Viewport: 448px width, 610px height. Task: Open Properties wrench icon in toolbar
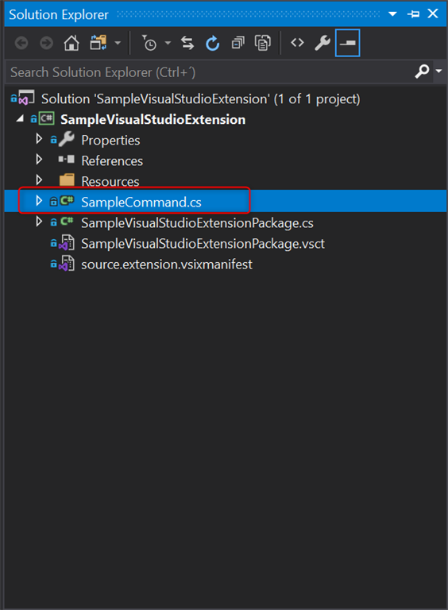[322, 43]
